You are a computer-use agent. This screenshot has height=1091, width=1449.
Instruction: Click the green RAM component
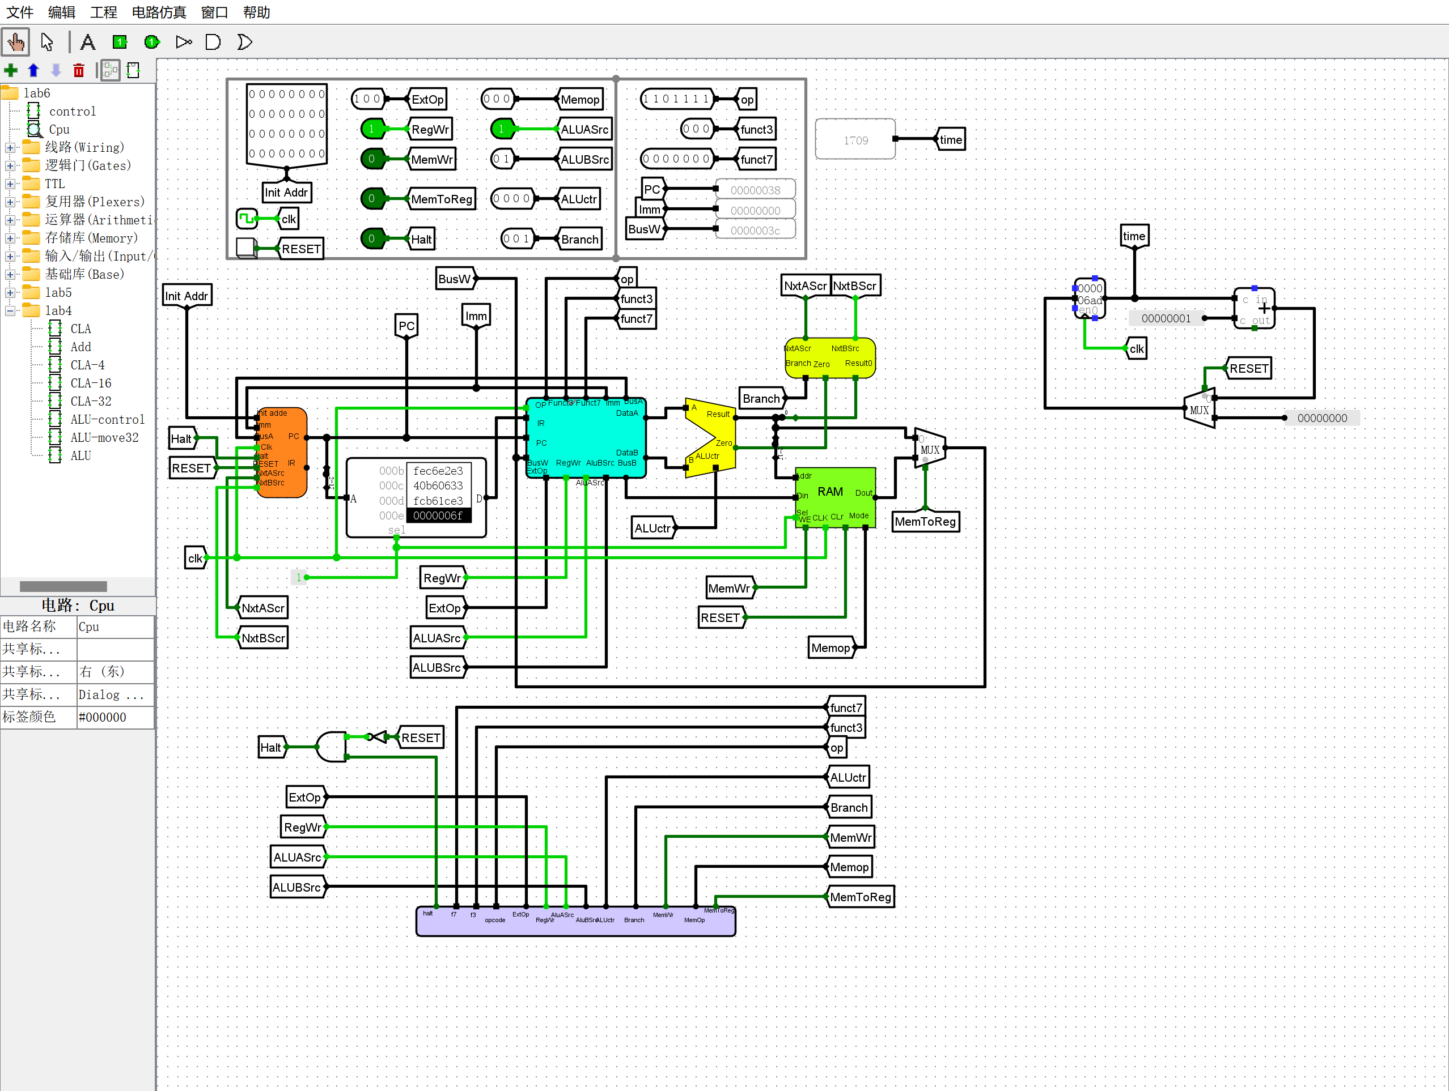pyautogui.click(x=835, y=497)
